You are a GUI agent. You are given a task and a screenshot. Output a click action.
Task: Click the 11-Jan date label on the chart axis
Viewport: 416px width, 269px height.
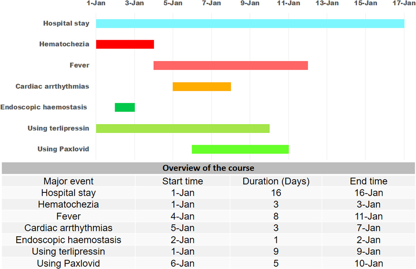[x=288, y=3]
